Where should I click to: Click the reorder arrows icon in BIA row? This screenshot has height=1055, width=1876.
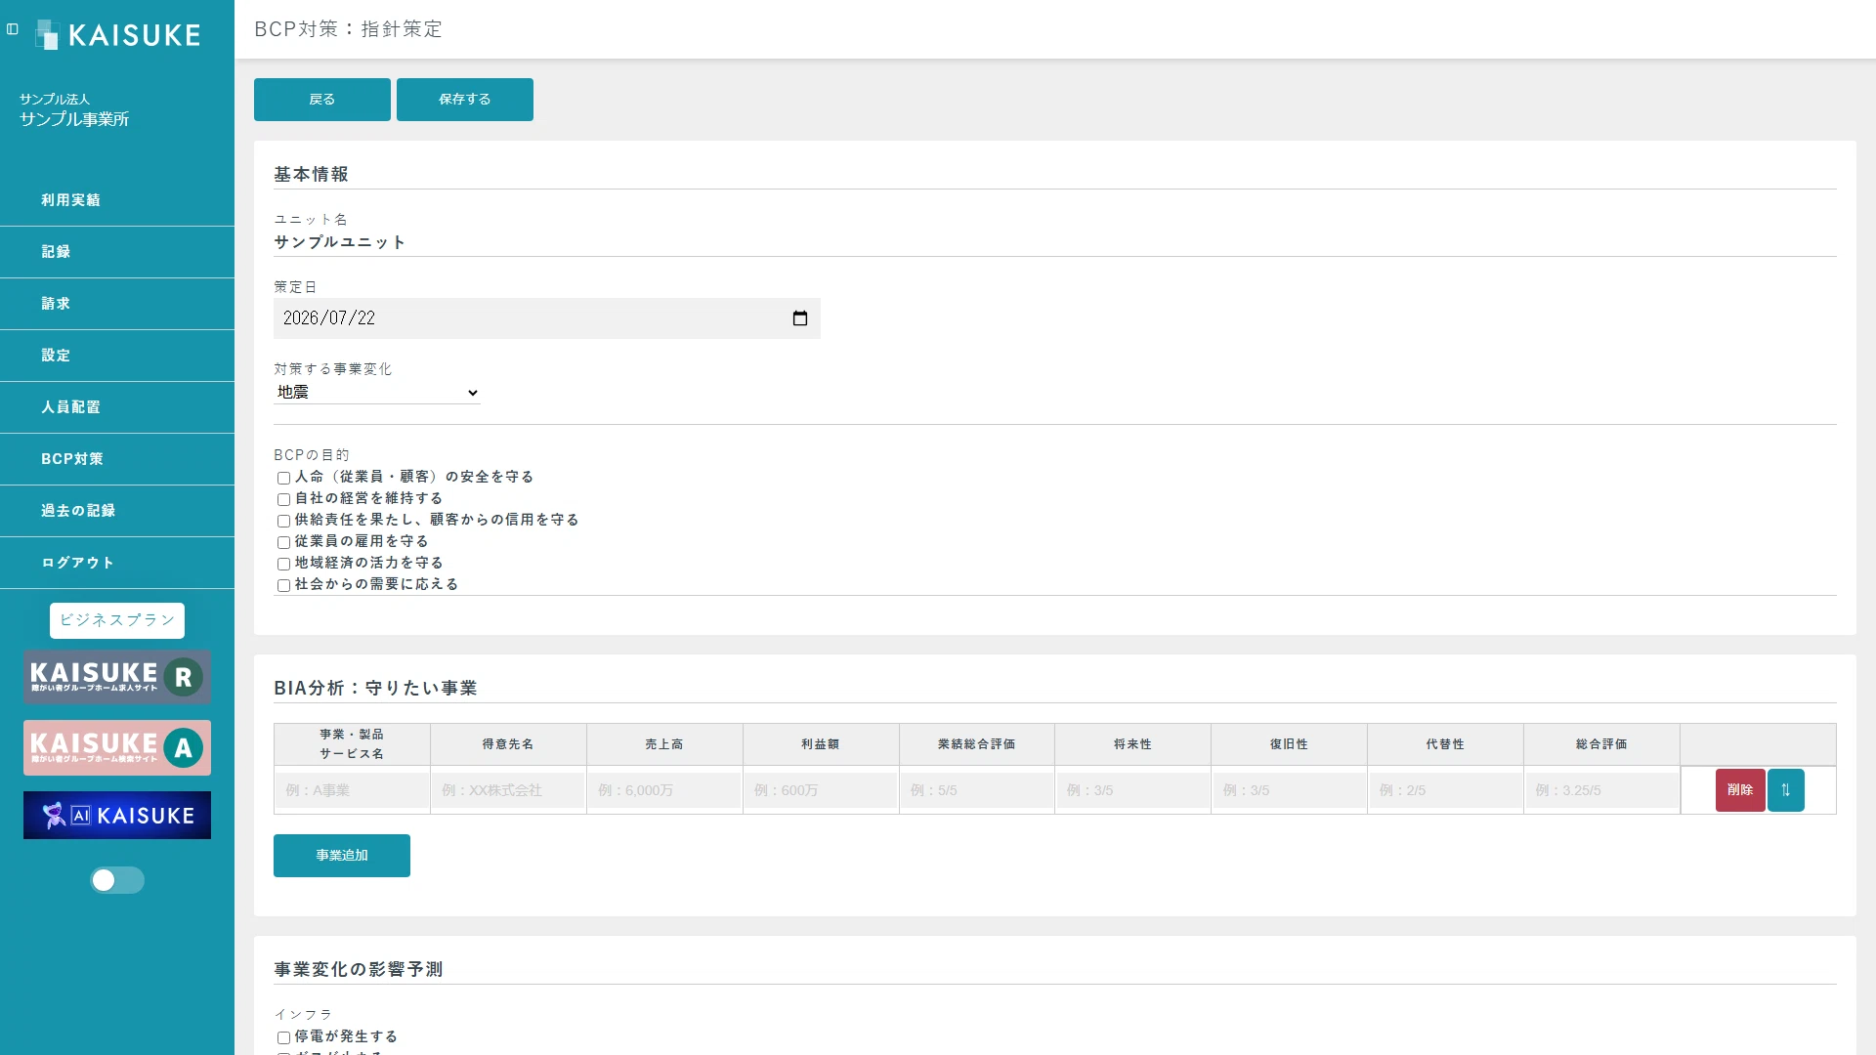(1785, 790)
